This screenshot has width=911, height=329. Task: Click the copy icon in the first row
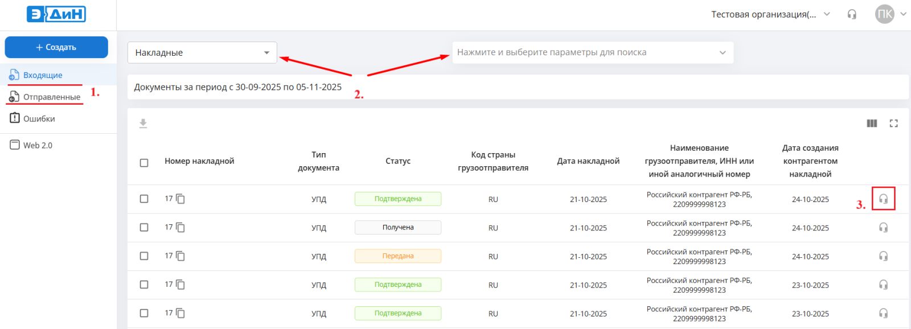click(180, 199)
